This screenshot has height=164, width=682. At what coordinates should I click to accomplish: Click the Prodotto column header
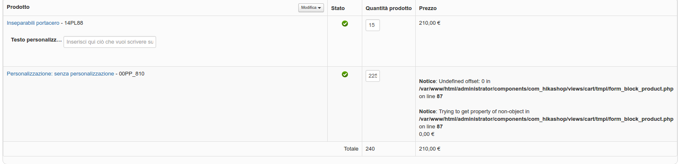click(x=18, y=7)
